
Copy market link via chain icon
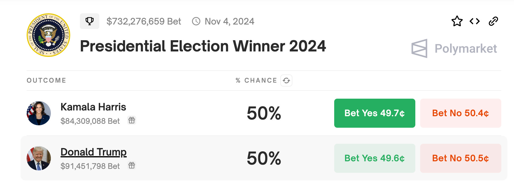click(493, 21)
